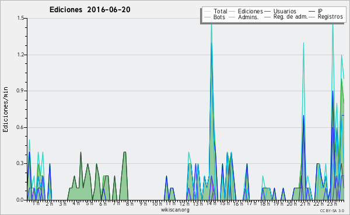Image resolution: width=350 pixels, height=215 pixels.
Task: Click the y-axis value 0.6
Action: [x=20, y=127]
